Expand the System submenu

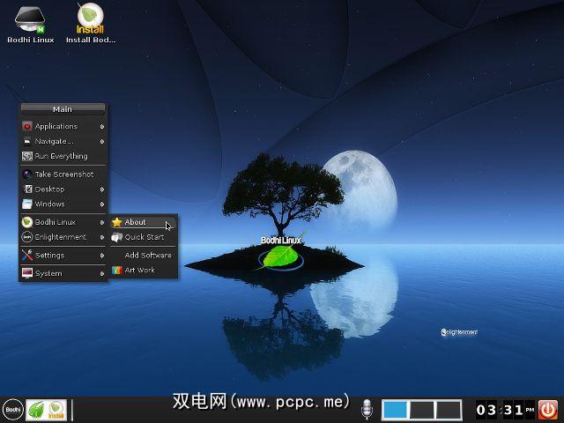coord(63,273)
